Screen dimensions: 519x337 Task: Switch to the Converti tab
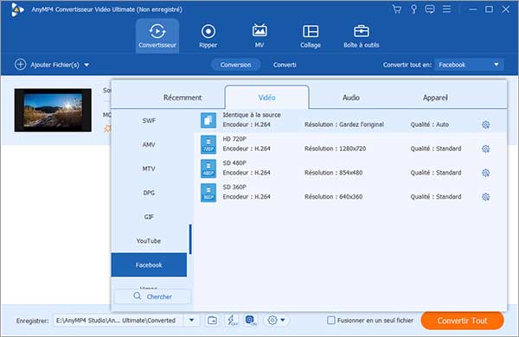click(285, 65)
